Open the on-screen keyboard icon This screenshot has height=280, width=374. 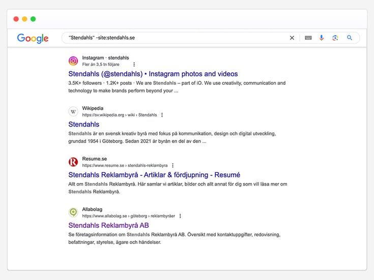click(x=308, y=38)
